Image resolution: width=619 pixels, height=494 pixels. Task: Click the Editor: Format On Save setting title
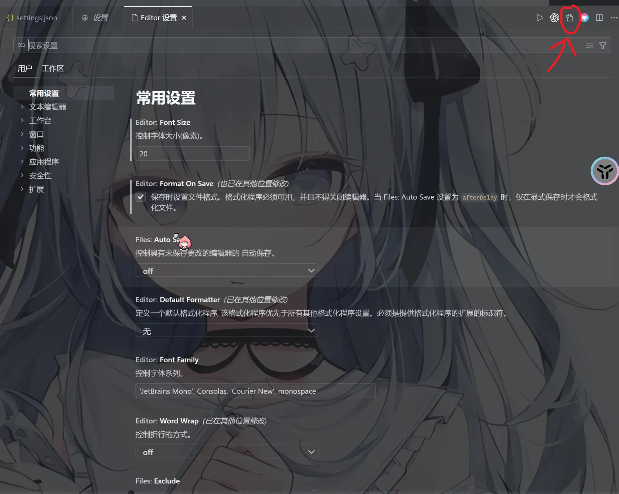[x=174, y=184]
